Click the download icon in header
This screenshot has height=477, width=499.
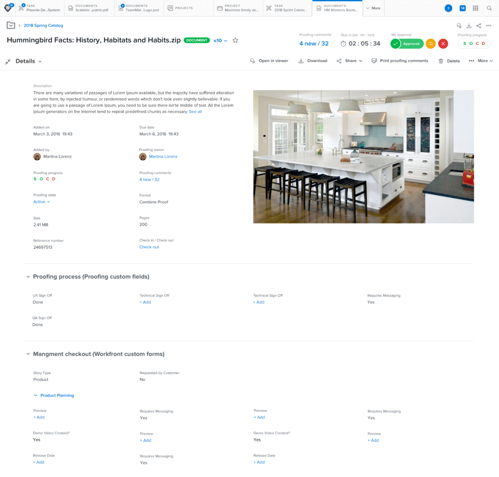[x=469, y=25]
